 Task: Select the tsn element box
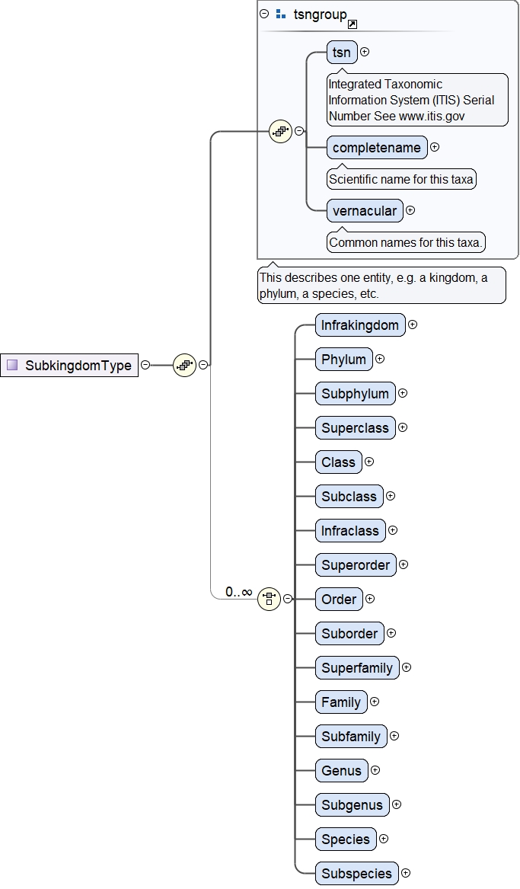pyautogui.click(x=342, y=52)
